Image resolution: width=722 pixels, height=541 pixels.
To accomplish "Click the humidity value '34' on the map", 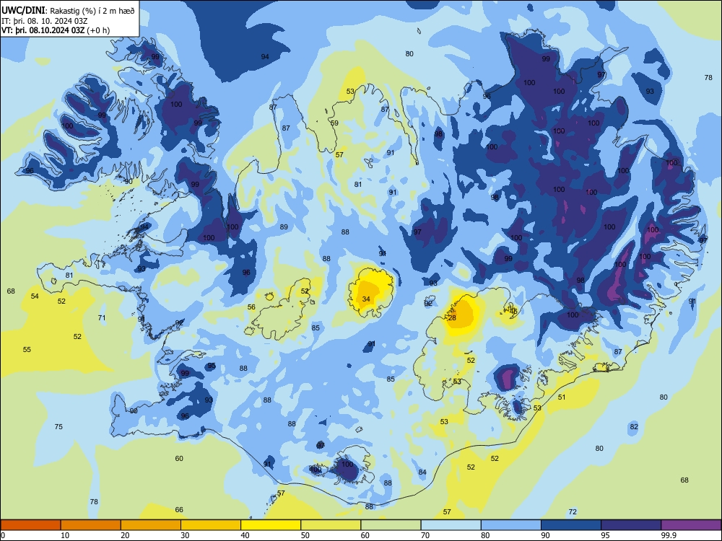I will click(366, 299).
